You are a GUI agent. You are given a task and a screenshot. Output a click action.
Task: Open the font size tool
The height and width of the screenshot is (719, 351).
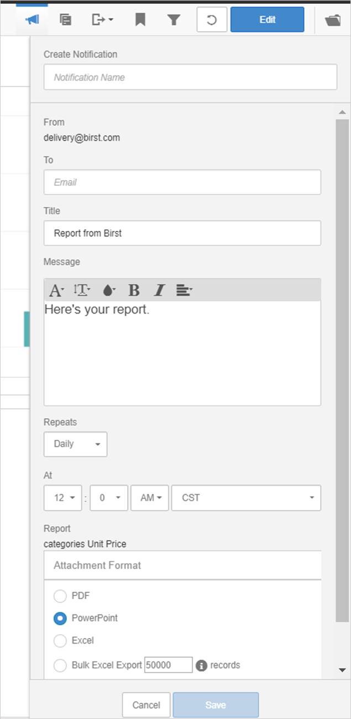82,290
